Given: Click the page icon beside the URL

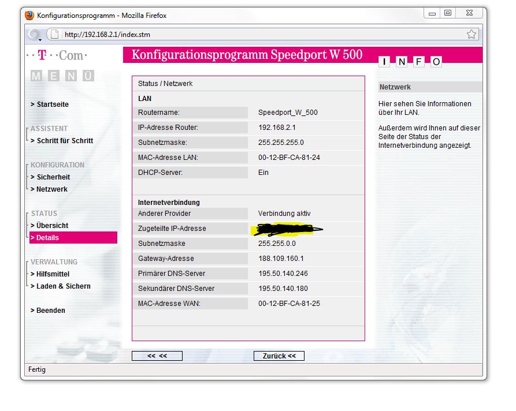Looking at the screenshot, I should tap(54, 34).
